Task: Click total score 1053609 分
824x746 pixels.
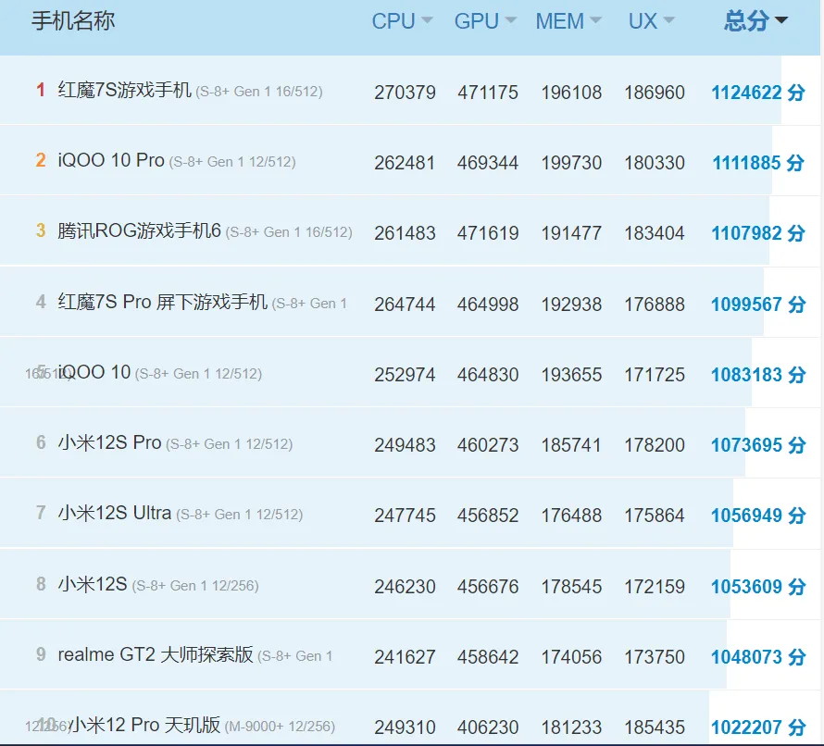Action: (x=757, y=586)
